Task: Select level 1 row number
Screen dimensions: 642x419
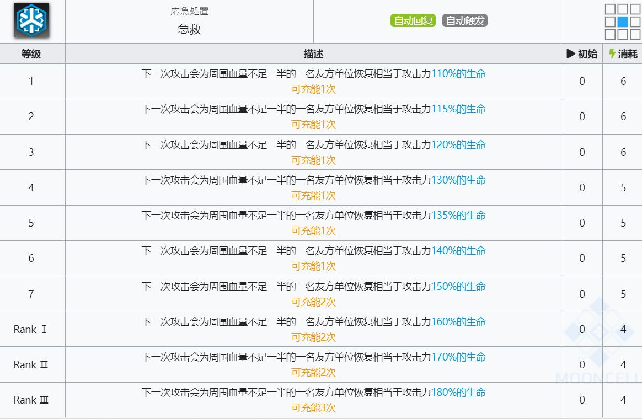Action: pos(31,81)
